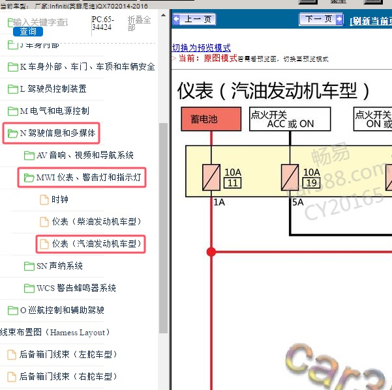Click the red 蓄电池 block in diagram

[x=211, y=119]
